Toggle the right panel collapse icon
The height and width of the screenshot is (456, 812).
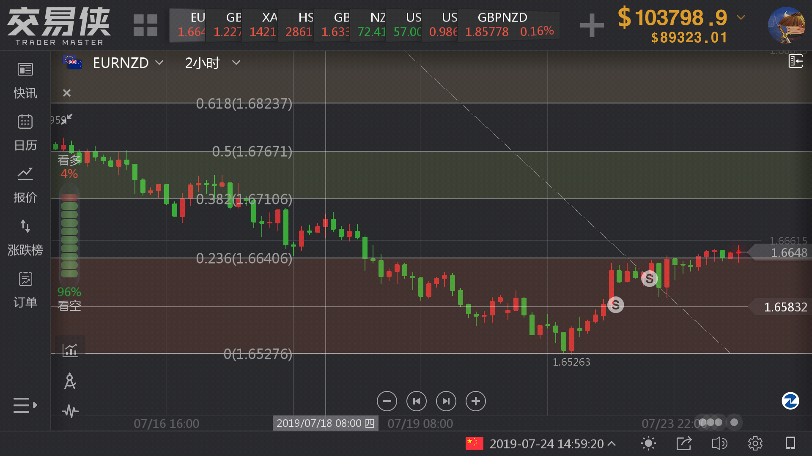(x=796, y=62)
